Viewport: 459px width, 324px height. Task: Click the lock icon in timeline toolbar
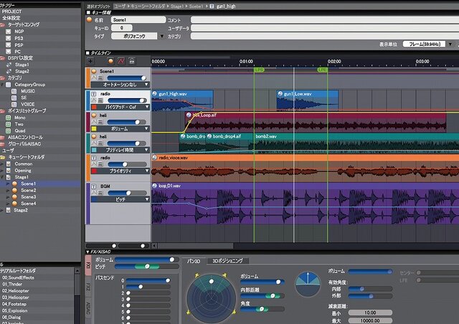132,61
